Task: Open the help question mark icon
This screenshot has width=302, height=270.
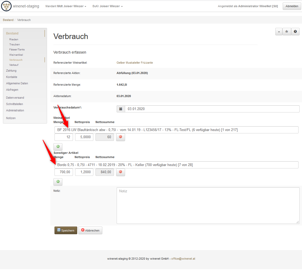Action: (x=295, y=32)
